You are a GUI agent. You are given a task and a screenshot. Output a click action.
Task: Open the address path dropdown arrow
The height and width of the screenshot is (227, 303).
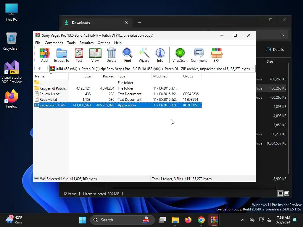click(x=253, y=69)
